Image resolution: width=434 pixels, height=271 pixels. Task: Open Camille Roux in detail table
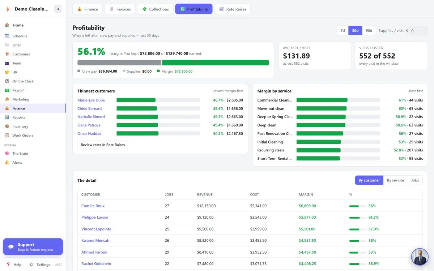(x=93, y=206)
